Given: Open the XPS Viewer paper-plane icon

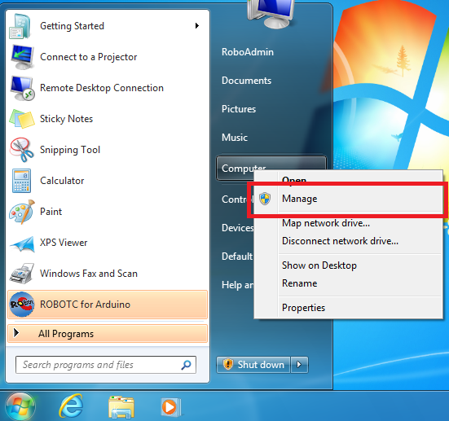Looking at the screenshot, I should tap(22, 243).
